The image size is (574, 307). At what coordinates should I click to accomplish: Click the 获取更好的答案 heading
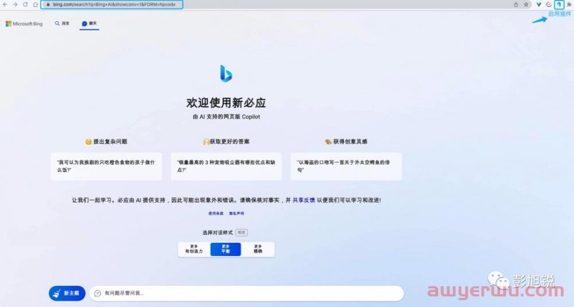pos(226,142)
